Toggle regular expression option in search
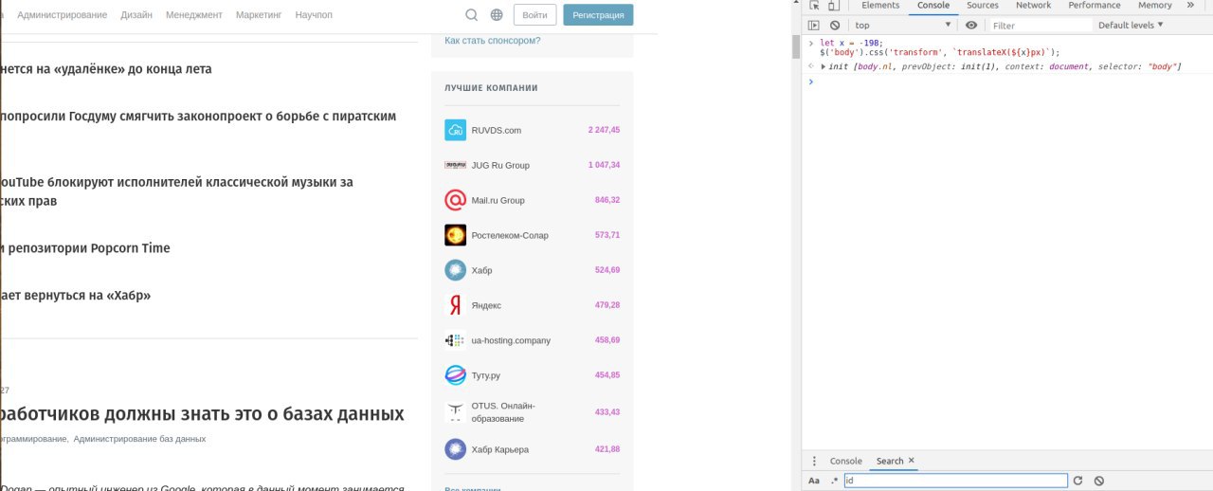Image resolution: width=1213 pixels, height=491 pixels. pyautogui.click(x=835, y=481)
